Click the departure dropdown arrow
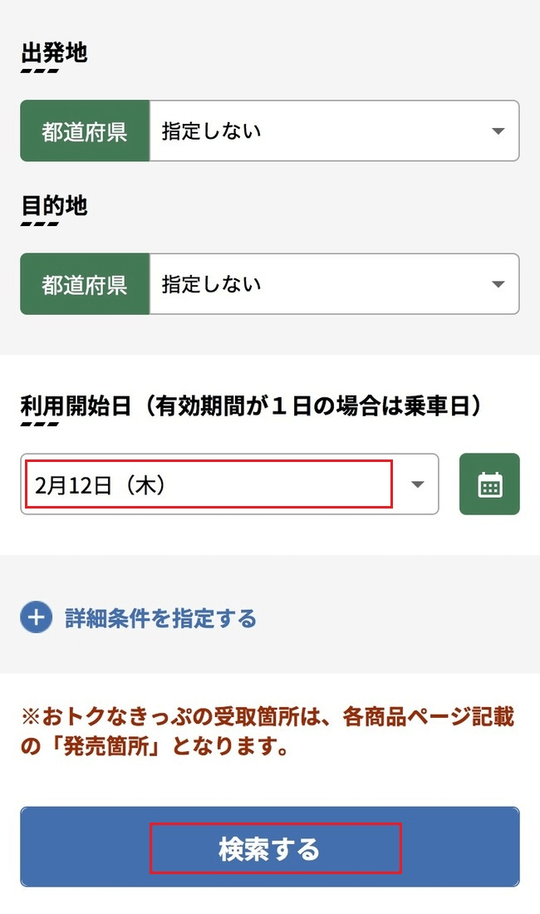The width and height of the screenshot is (540, 914). (x=498, y=131)
